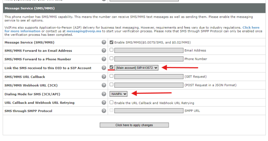Open help icon for Forward to Email Address

point(104,50)
